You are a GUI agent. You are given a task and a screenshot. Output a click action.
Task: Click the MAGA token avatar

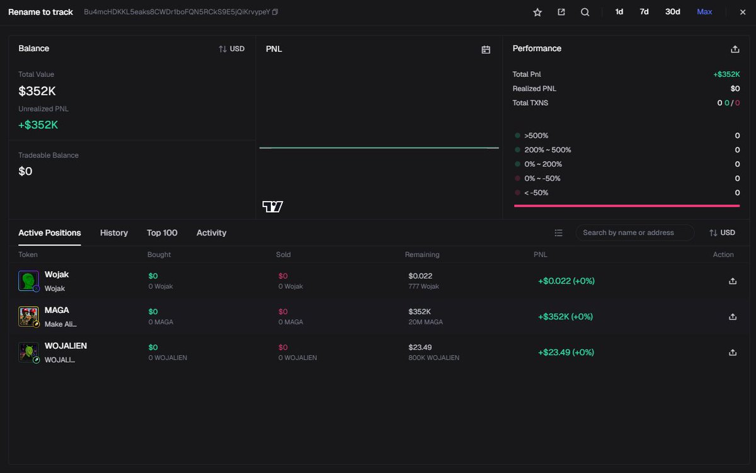28,316
